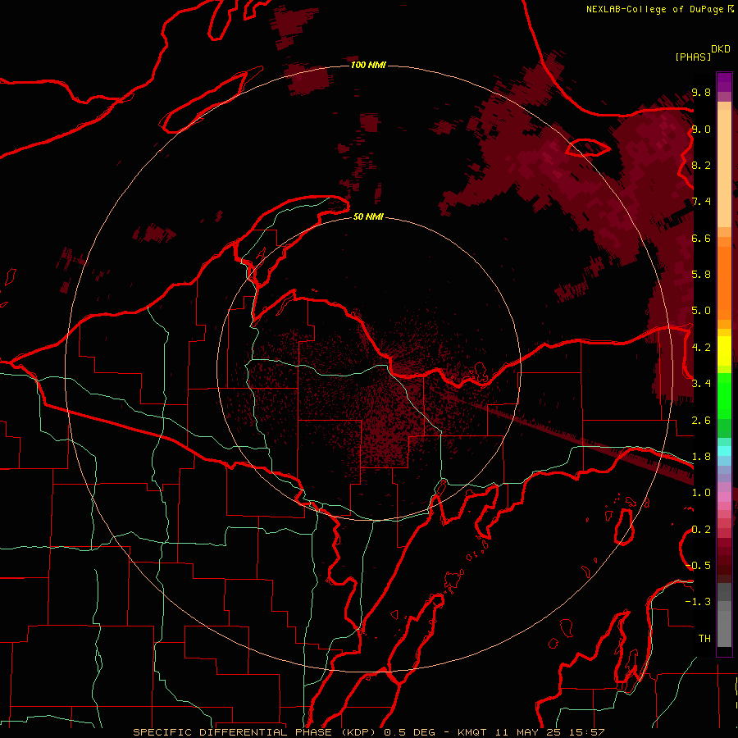Click the 50 NMI range ring label

368,216
